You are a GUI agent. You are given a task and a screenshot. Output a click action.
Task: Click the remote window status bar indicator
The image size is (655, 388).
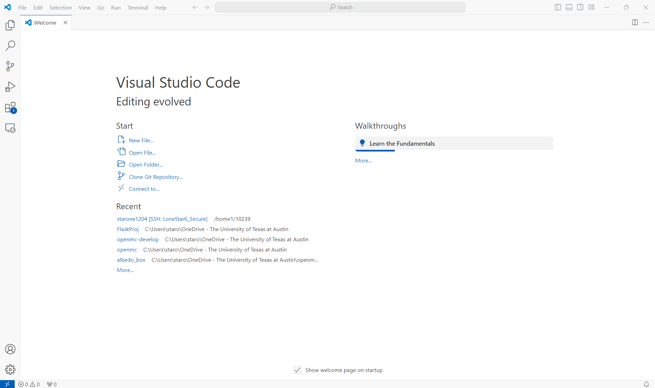pyautogui.click(x=7, y=384)
